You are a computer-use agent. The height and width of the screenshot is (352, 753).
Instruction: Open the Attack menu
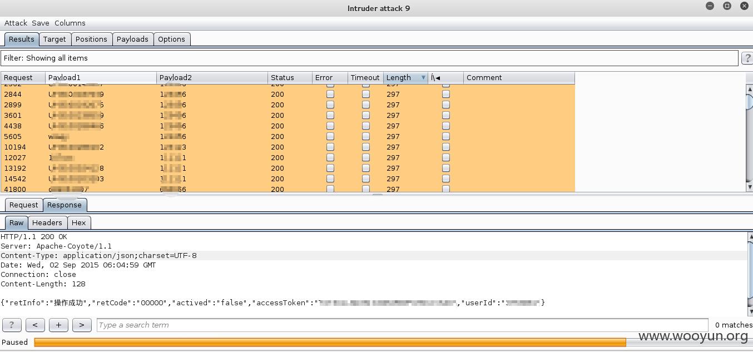pos(16,23)
